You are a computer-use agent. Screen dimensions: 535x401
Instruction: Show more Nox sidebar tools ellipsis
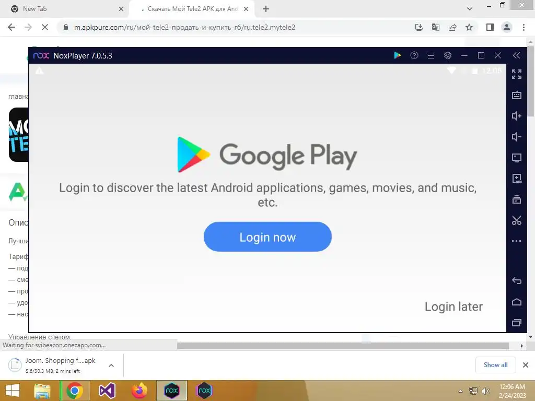coord(517,241)
